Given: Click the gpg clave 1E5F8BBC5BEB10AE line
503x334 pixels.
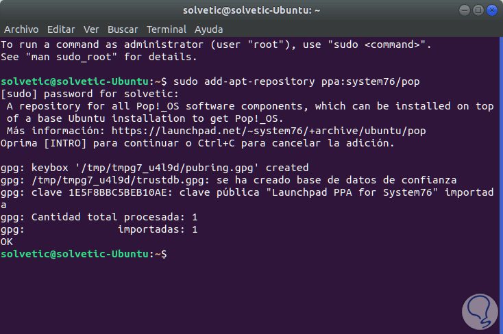Looking at the screenshot, I should pyautogui.click(x=247, y=192).
